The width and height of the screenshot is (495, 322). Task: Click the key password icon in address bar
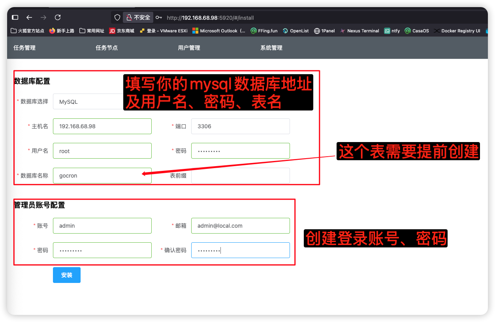tap(158, 17)
